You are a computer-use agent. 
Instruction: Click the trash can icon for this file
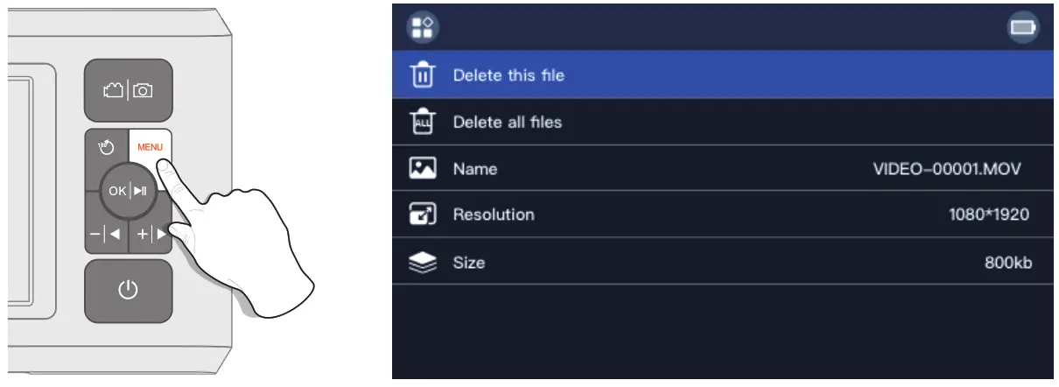[423, 75]
